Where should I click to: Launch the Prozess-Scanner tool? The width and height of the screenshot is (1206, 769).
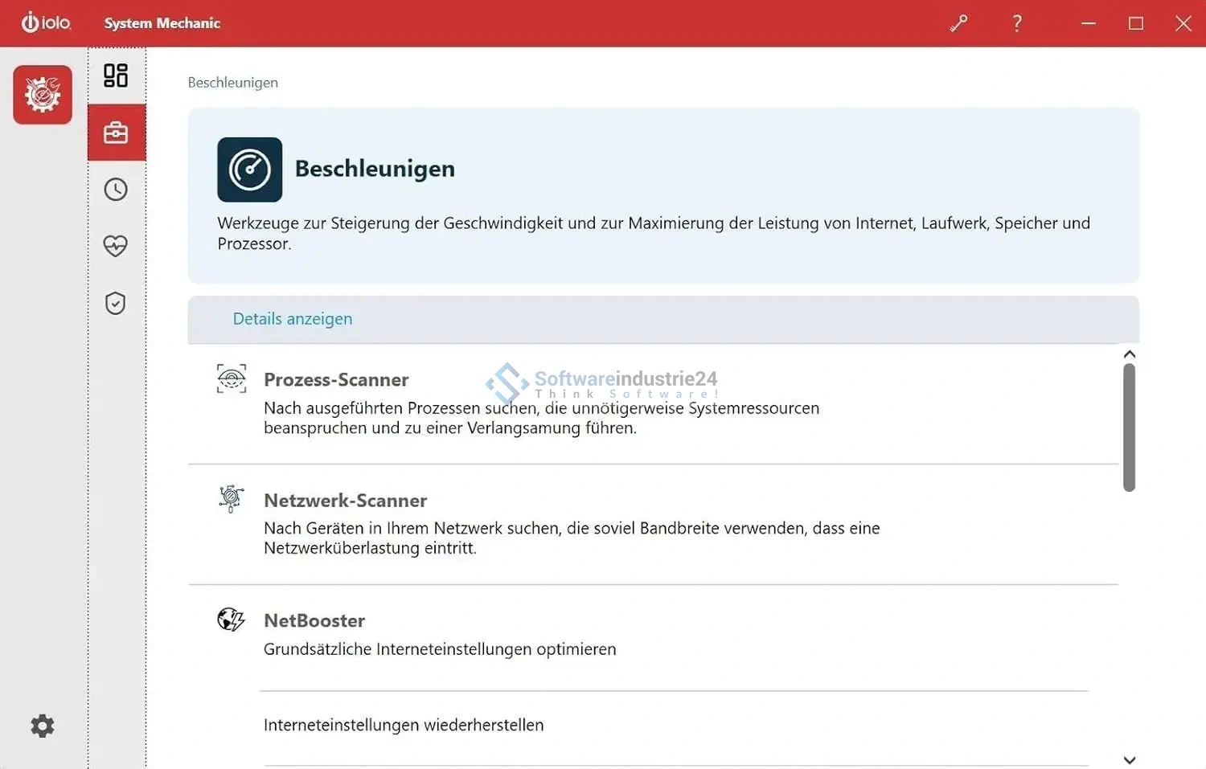tap(336, 379)
